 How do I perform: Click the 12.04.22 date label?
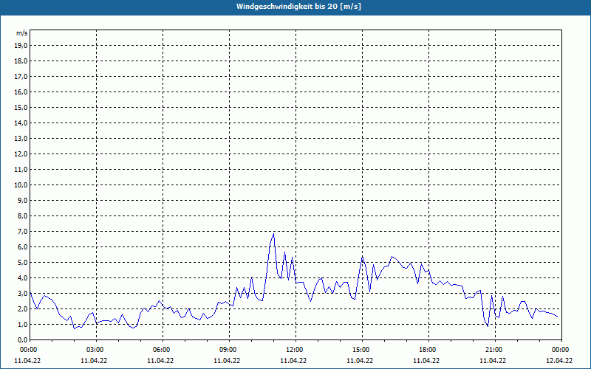click(x=559, y=360)
